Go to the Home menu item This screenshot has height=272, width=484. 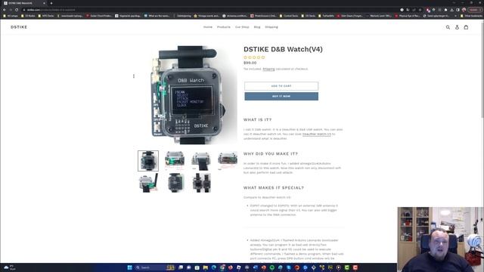[x=208, y=27]
